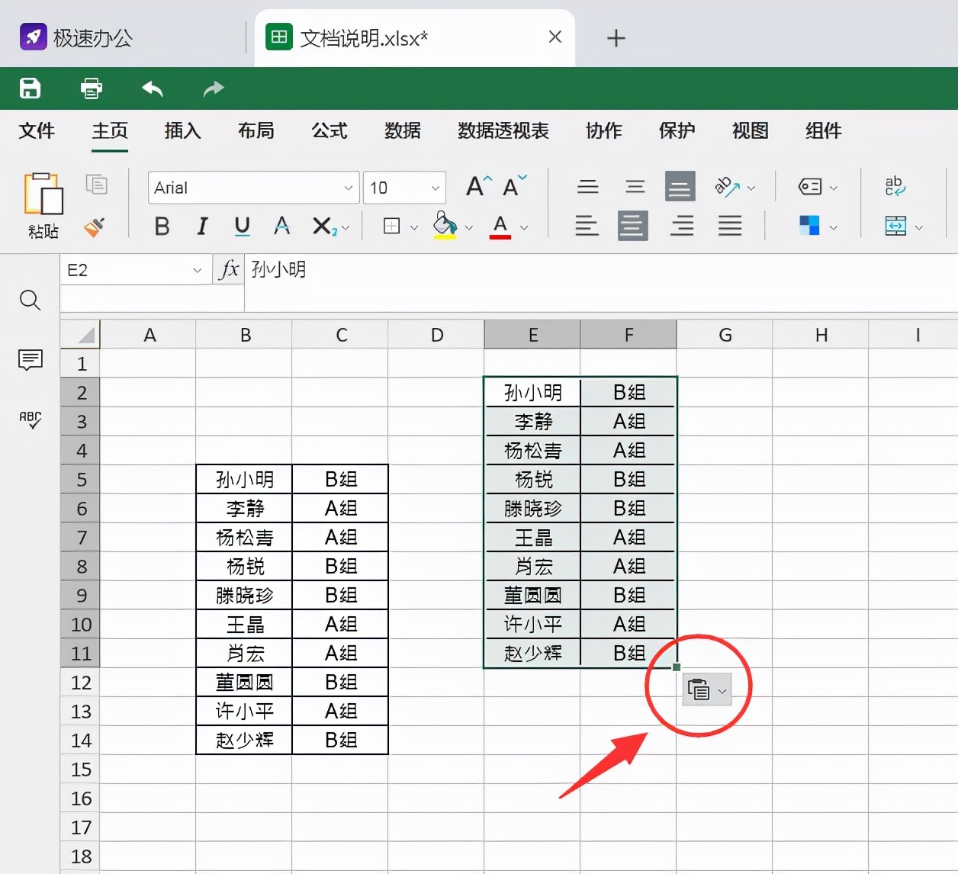The width and height of the screenshot is (958, 874).
Task: Expand the Arial font name dropdown
Action: (348, 188)
